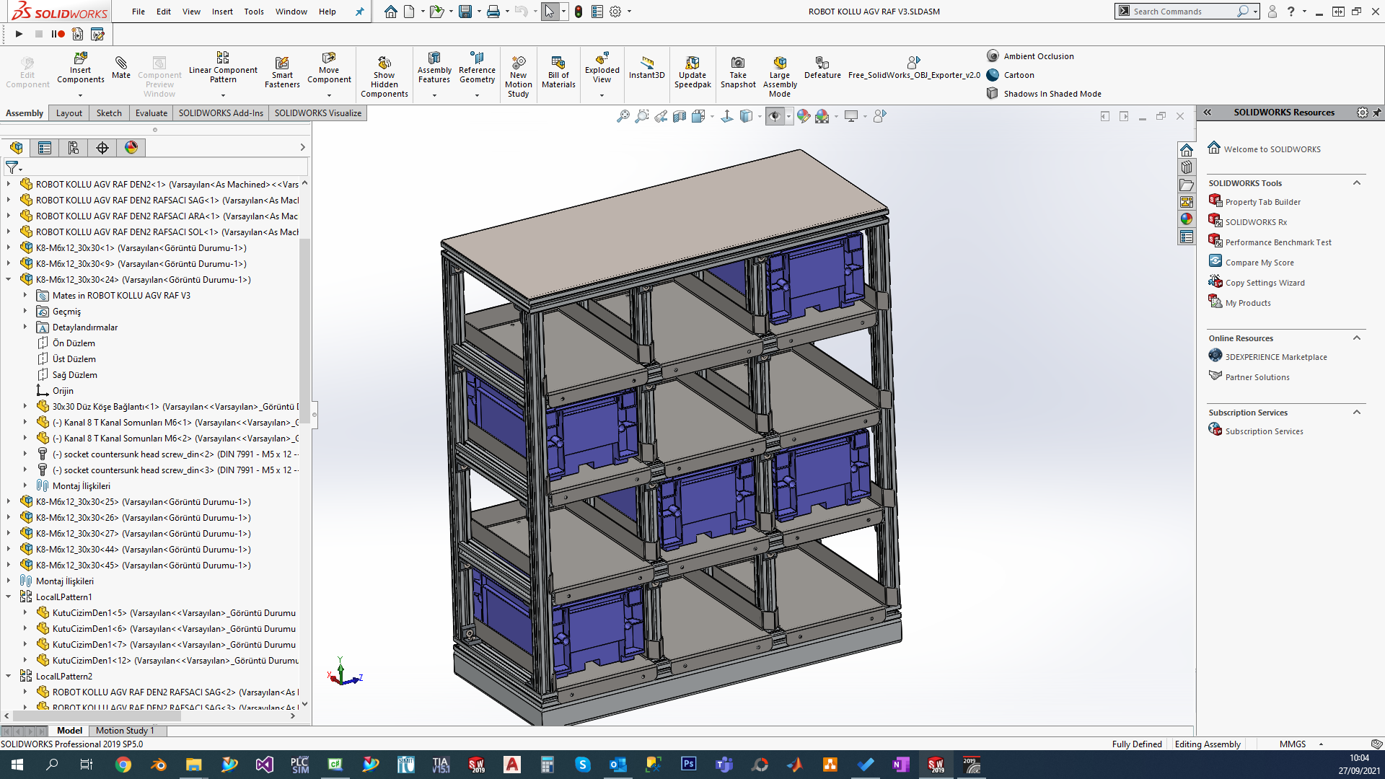The width and height of the screenshot is (1385, 779).
Task: Click Take Snapshot camera icon
Action: pos(737,63)
